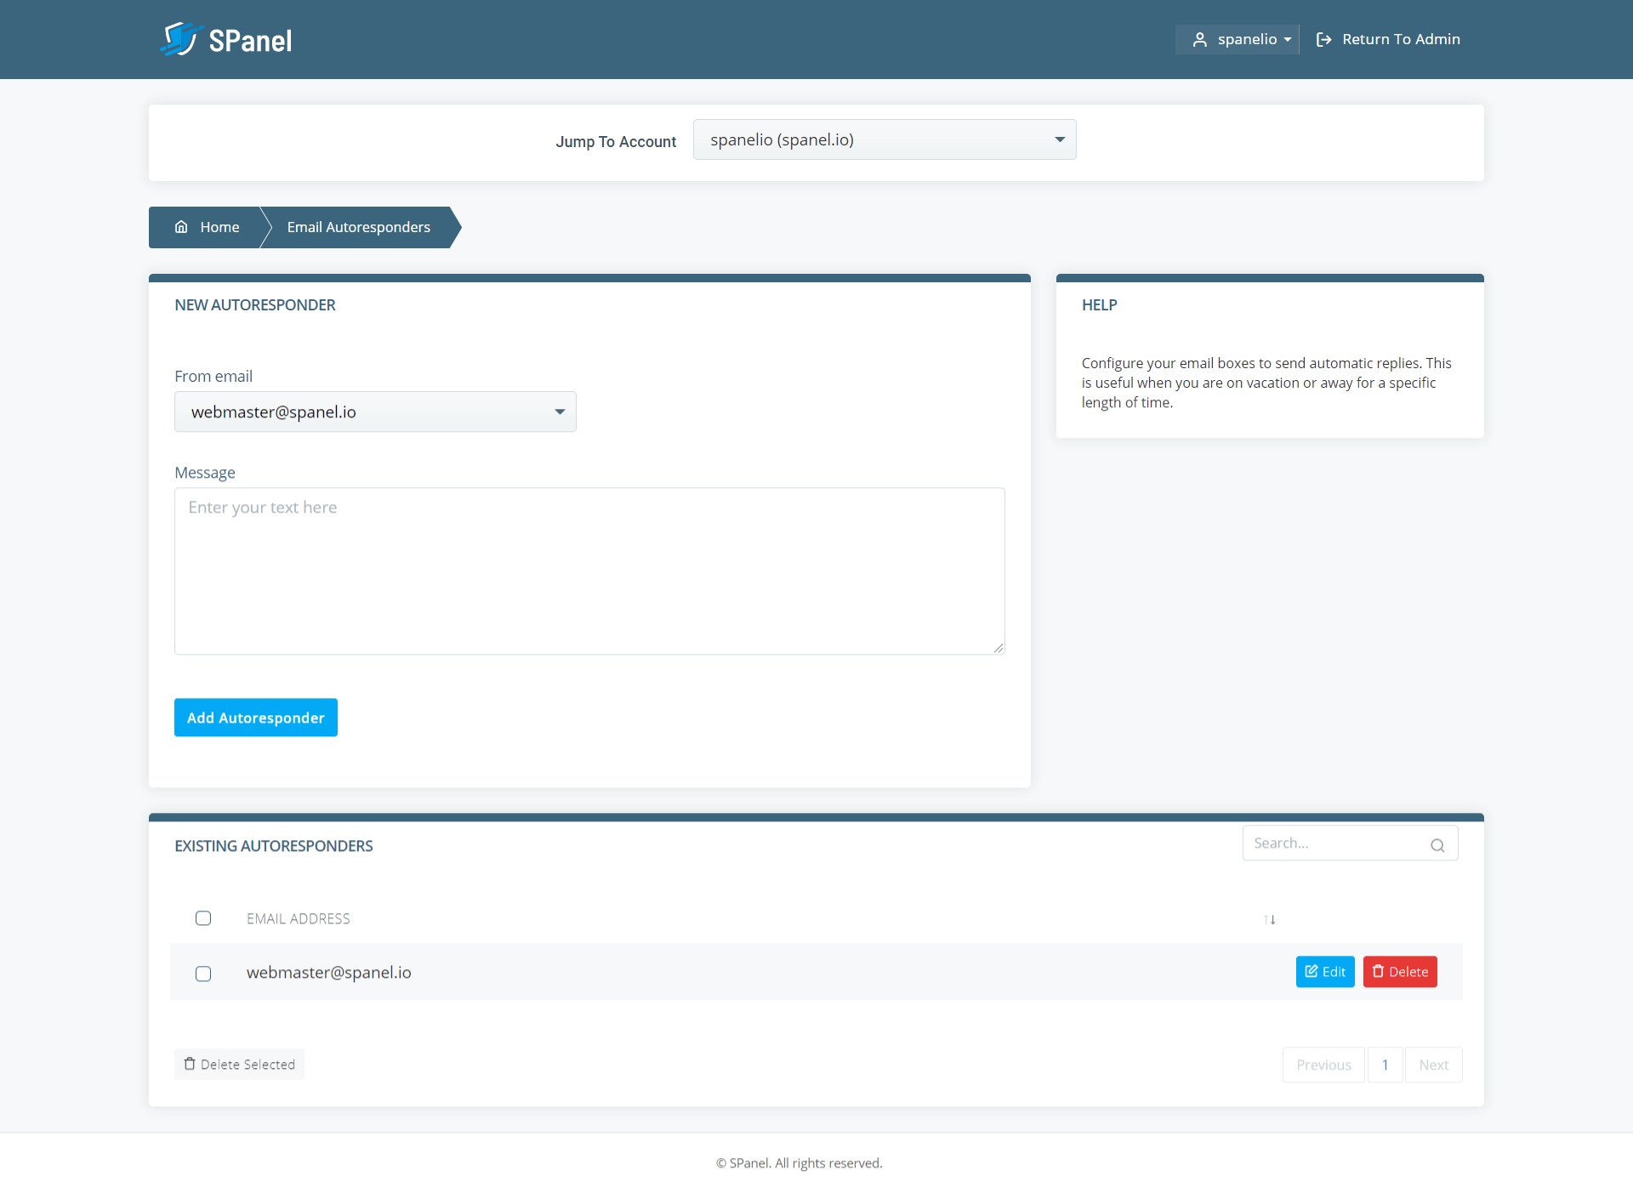
Task: Delete the webmaster@spanel.io autoresponder
Action: coord(1400,972)
